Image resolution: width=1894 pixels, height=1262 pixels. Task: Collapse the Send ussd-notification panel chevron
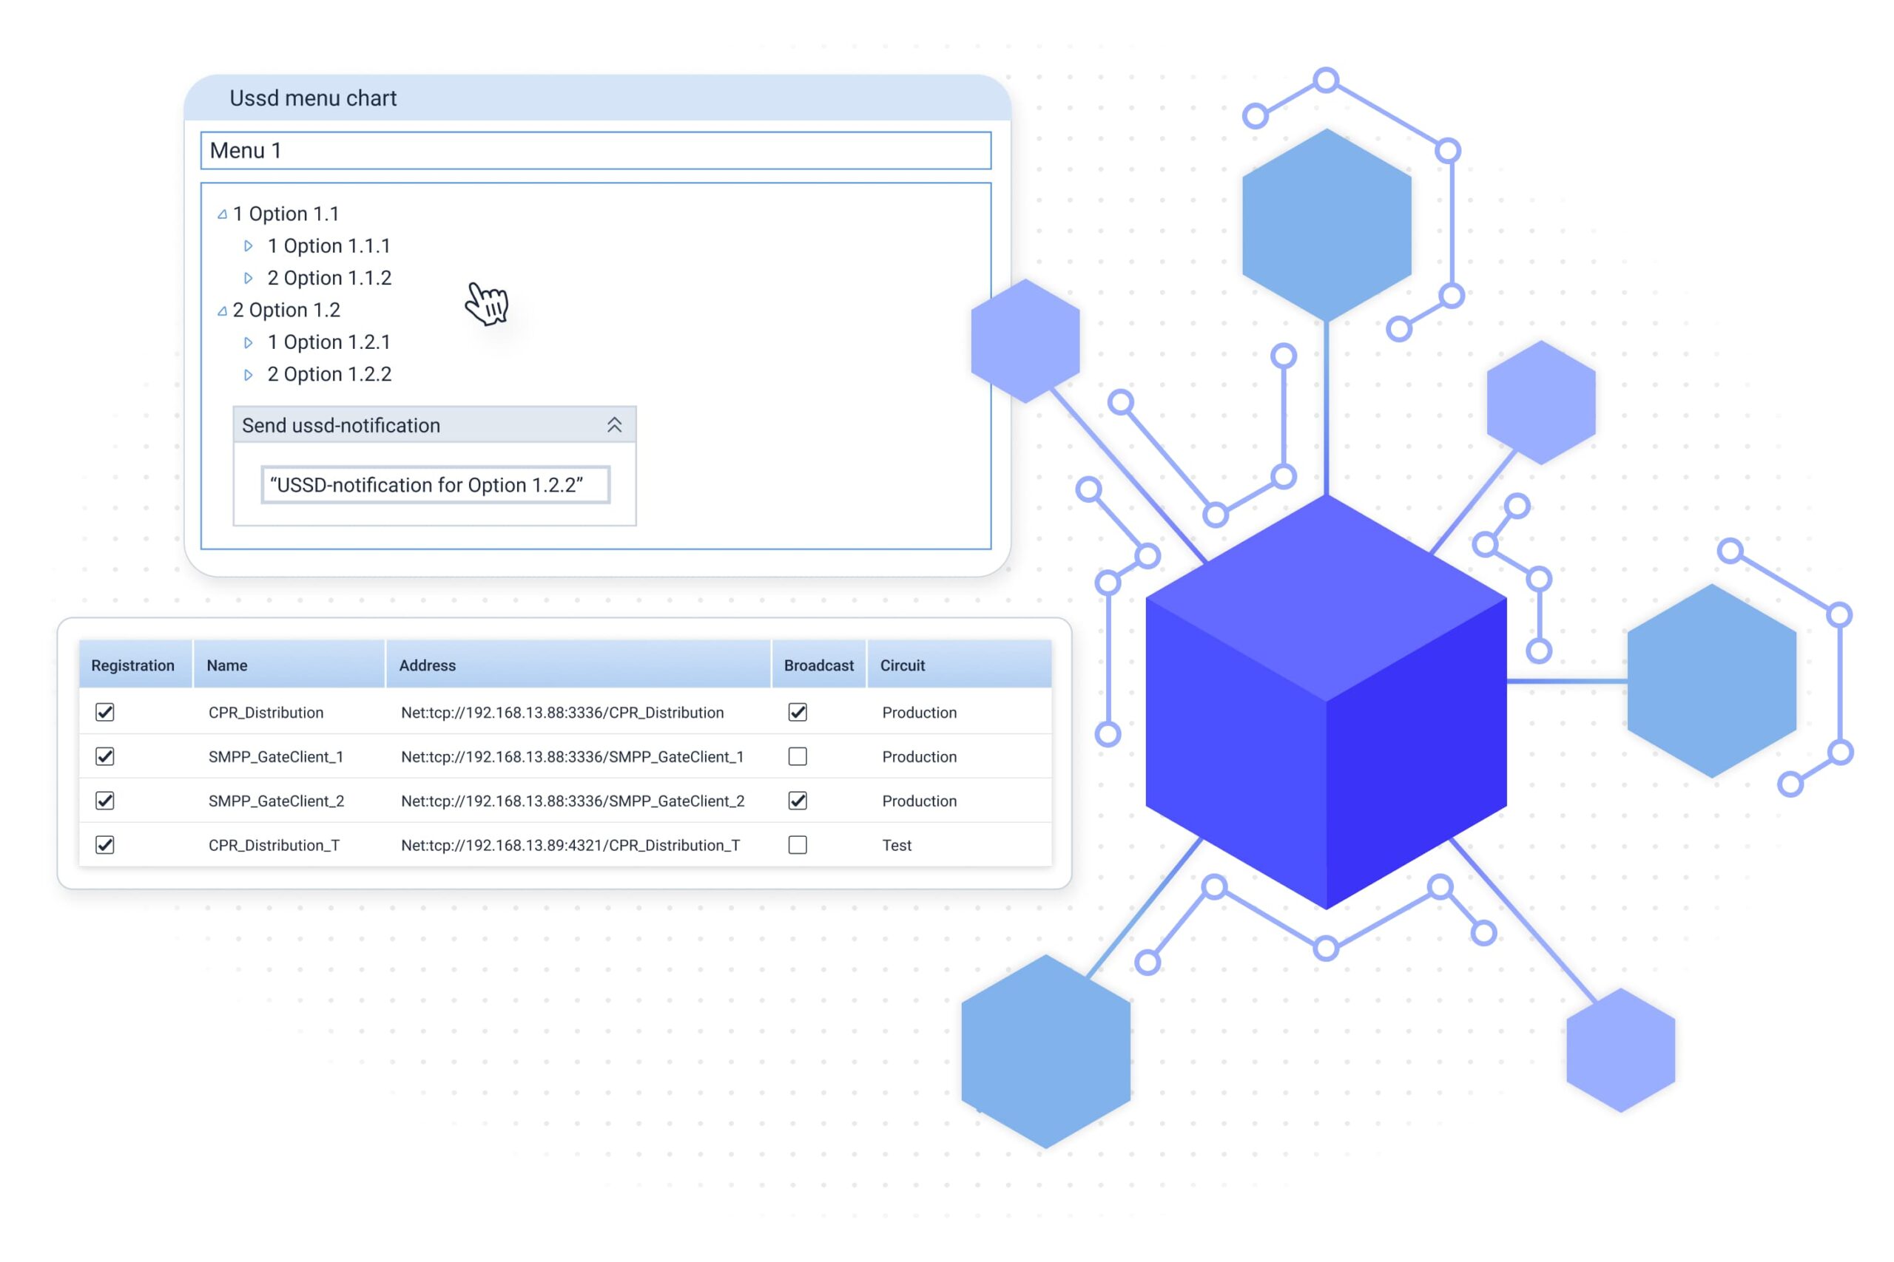[613, 425]
